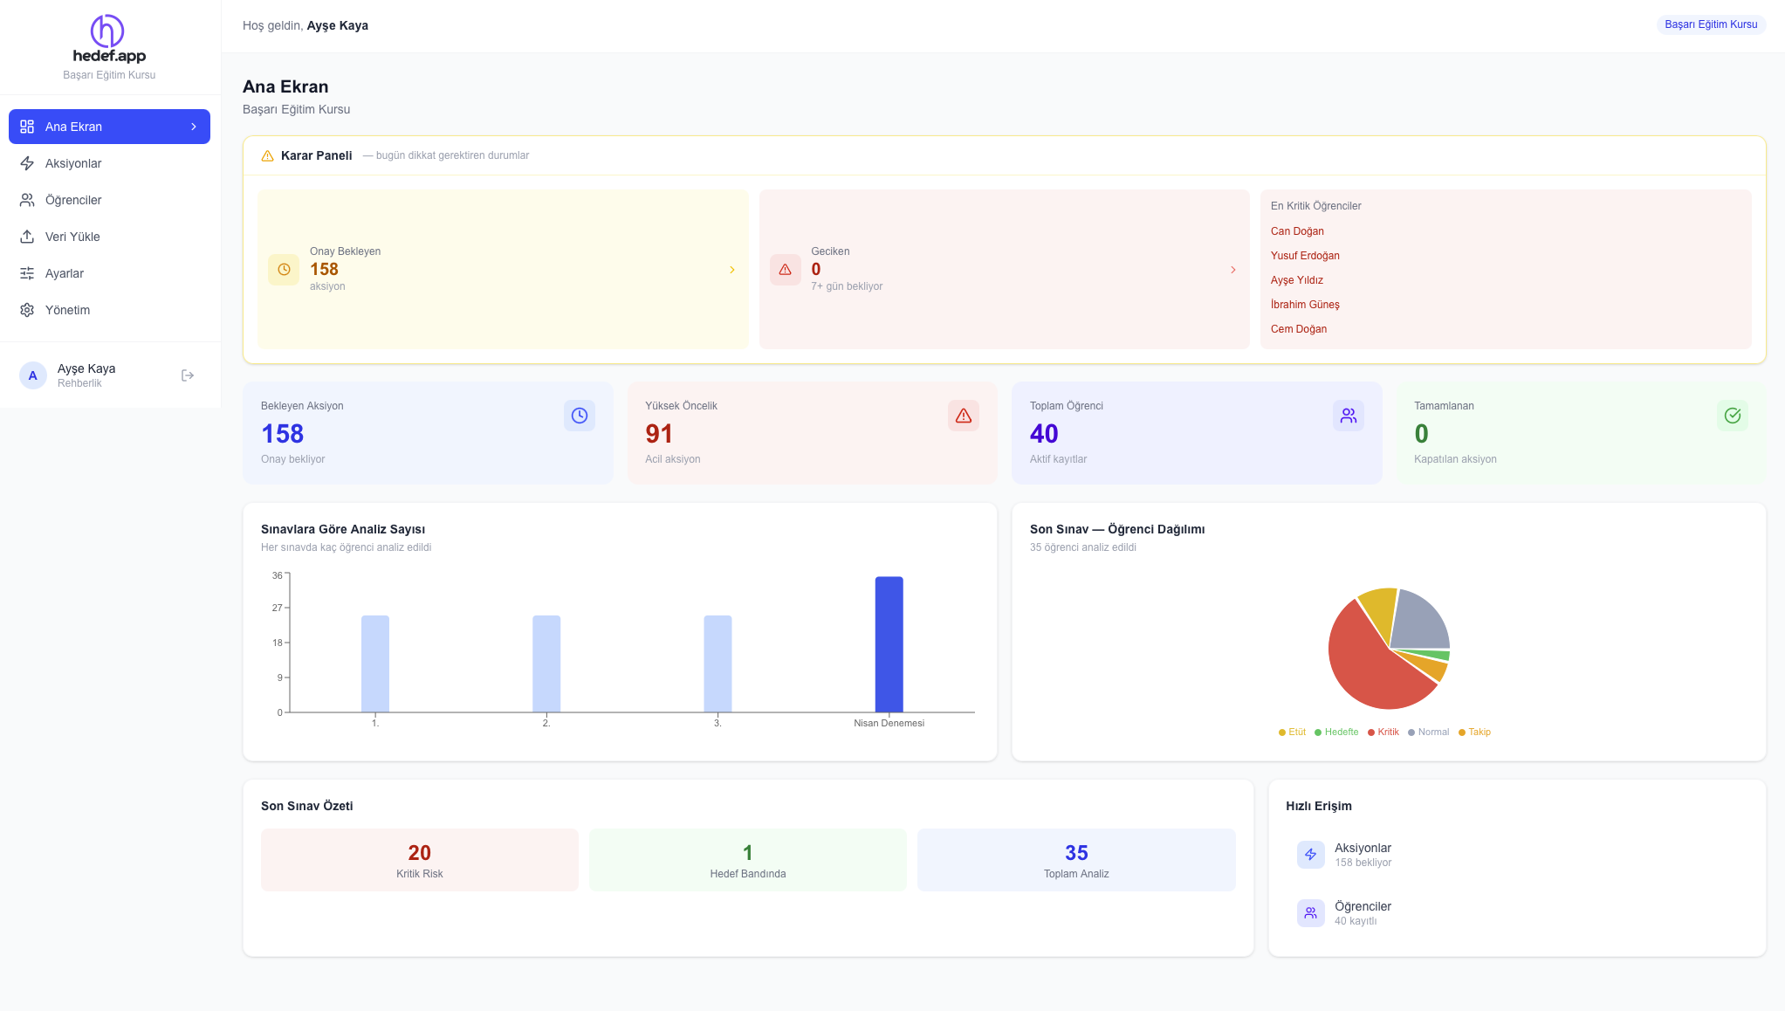Open Geciken details via chevron arrow
The width and height of the screenshot is (1785, 1011).
tap(1232, 270)
